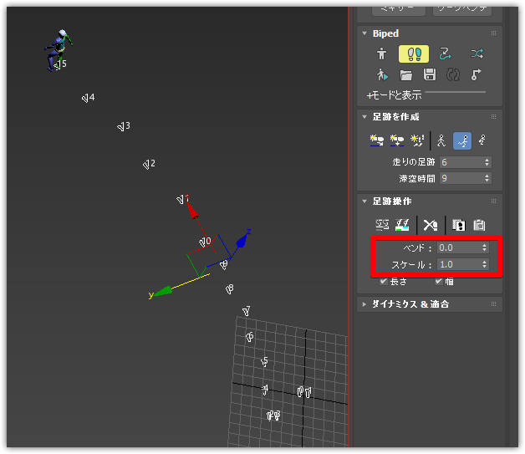Screen dimensions: 525x454
Task: Select the Walk gait icon
Action: coord(442,140)
